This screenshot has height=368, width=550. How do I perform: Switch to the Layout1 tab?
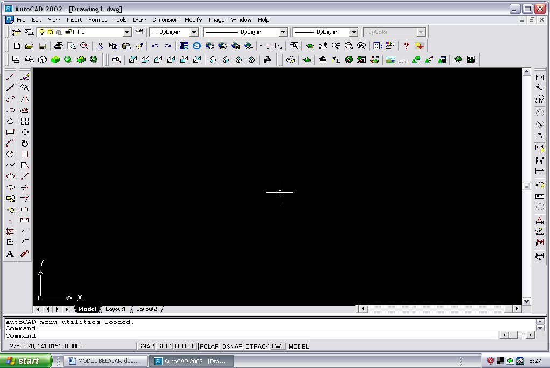coord(115,309)
